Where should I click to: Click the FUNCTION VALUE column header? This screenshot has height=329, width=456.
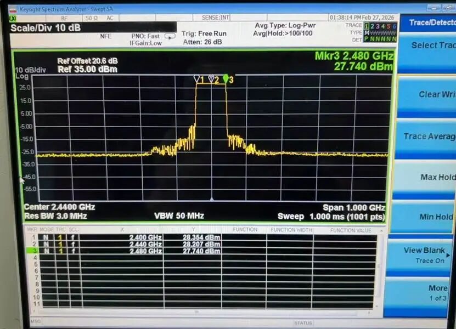tap(351, 230)
